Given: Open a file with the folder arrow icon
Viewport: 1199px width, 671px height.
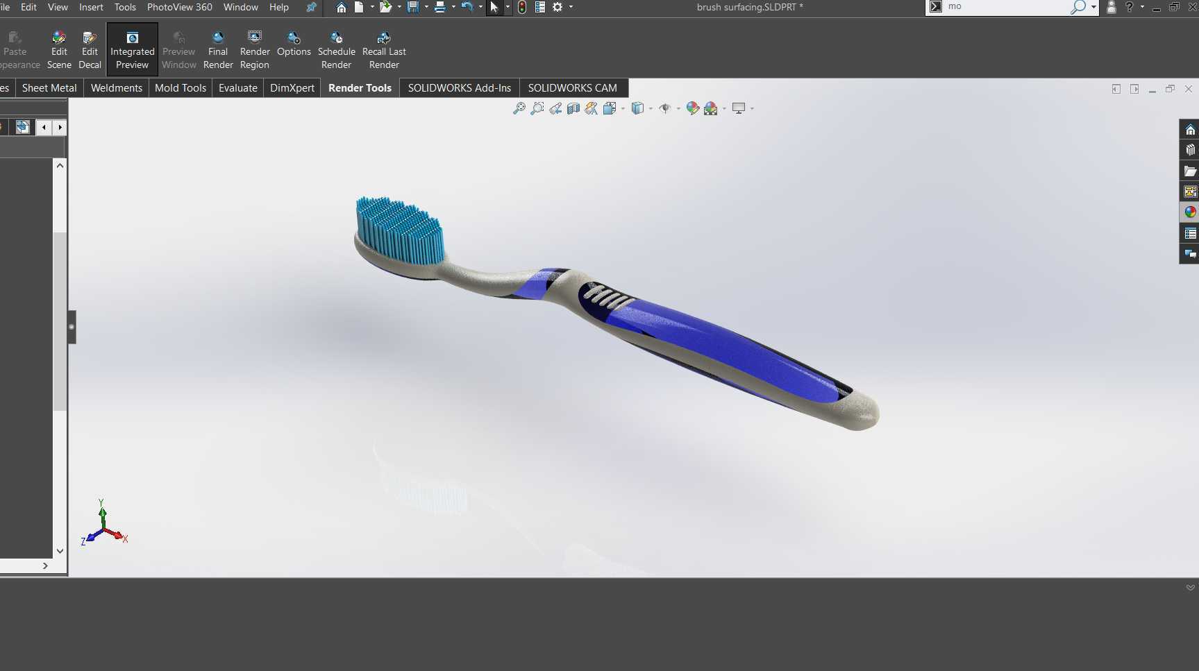Looking at the screenshot, I should coord(385,7).
